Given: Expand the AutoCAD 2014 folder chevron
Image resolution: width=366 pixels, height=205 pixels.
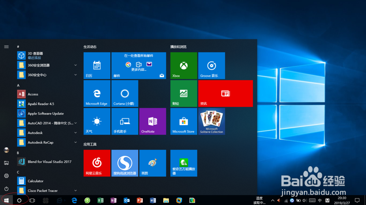Looking at the screenshot, I should pyautogui.click(x=75, y=123).
